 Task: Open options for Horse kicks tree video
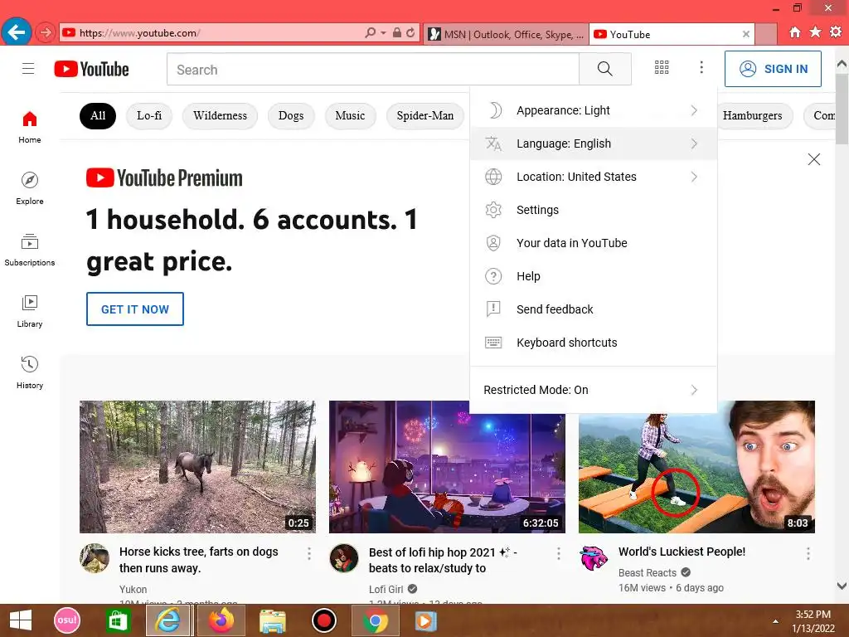[x=309, y=553]
